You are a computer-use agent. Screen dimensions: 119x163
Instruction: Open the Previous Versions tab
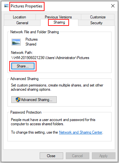tap(58, 17)
